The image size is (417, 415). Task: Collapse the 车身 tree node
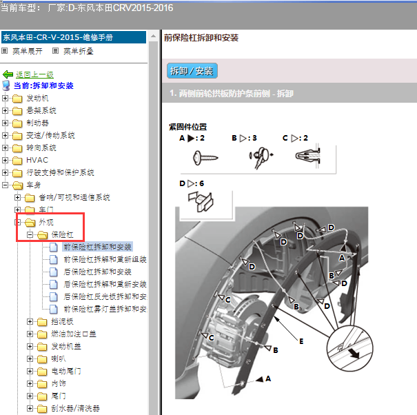click(x=5, y=185)
